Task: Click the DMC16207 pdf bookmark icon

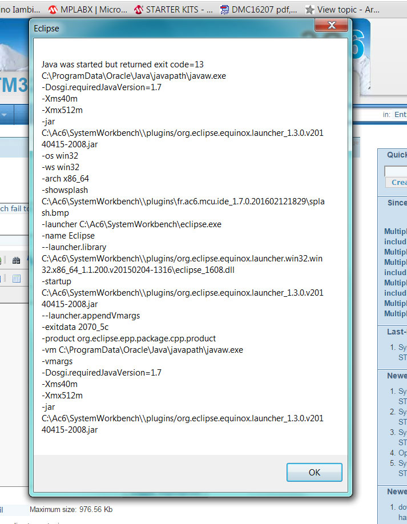Action: (x=224, y=10)
